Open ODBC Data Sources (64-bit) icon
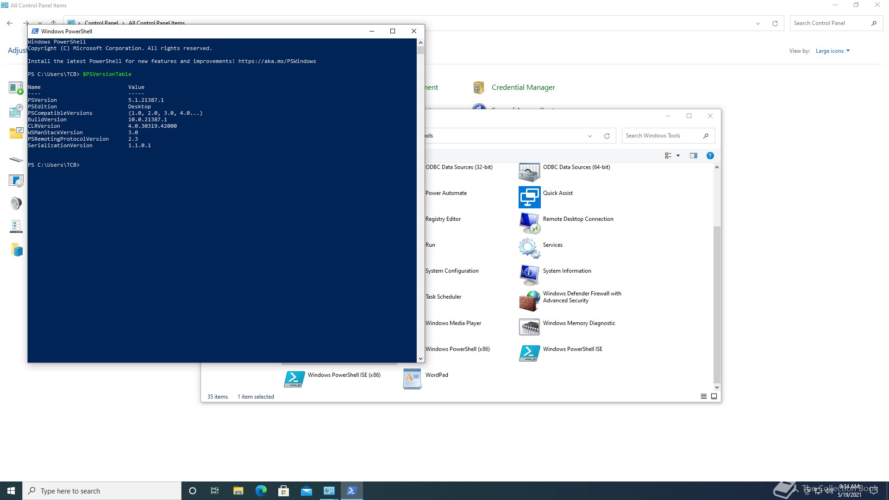Screen dimensions: 889x500 [x=529, y=172]
